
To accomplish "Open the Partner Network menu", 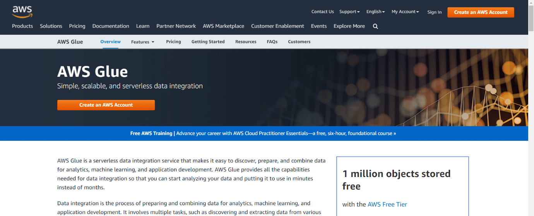I will tap(176, 26).
